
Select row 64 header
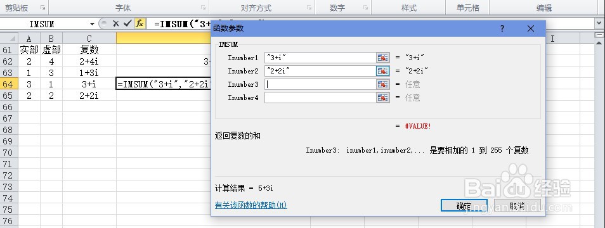click(8, 84)
